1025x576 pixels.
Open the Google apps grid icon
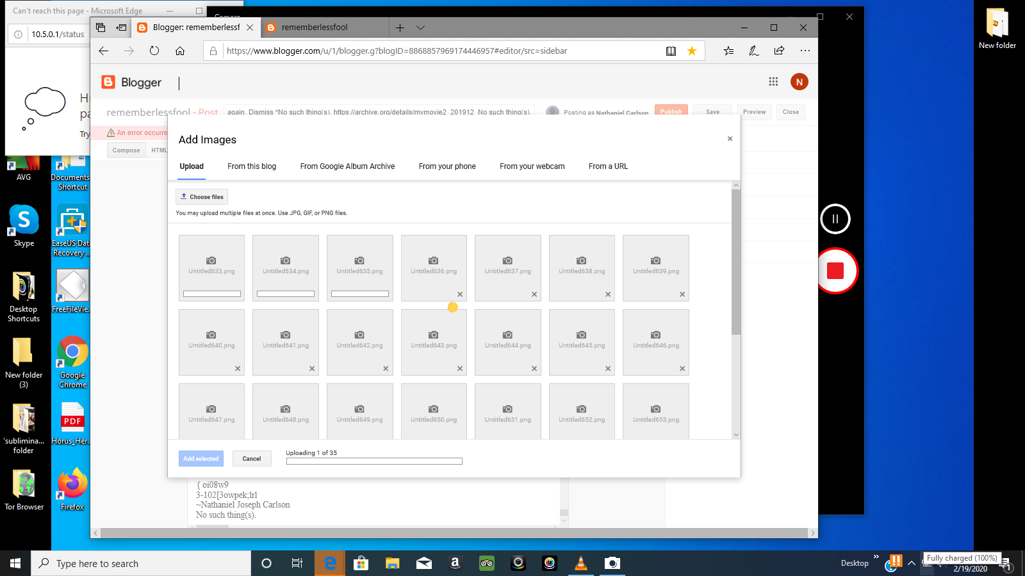(x=773, y=81)
